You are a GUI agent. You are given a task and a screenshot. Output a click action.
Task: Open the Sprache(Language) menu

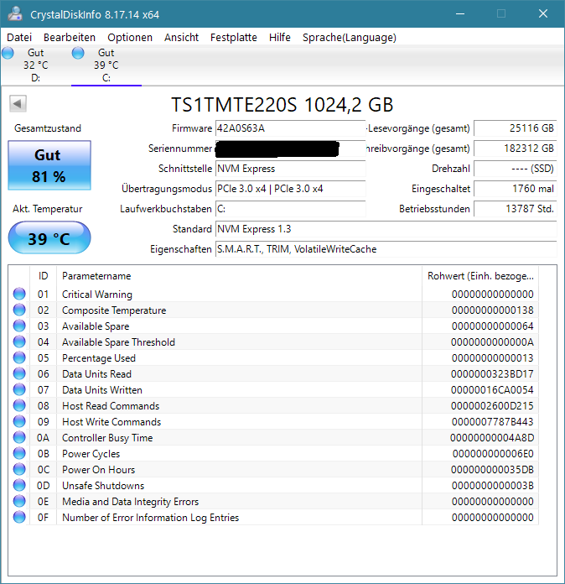(x=350, y=37)
